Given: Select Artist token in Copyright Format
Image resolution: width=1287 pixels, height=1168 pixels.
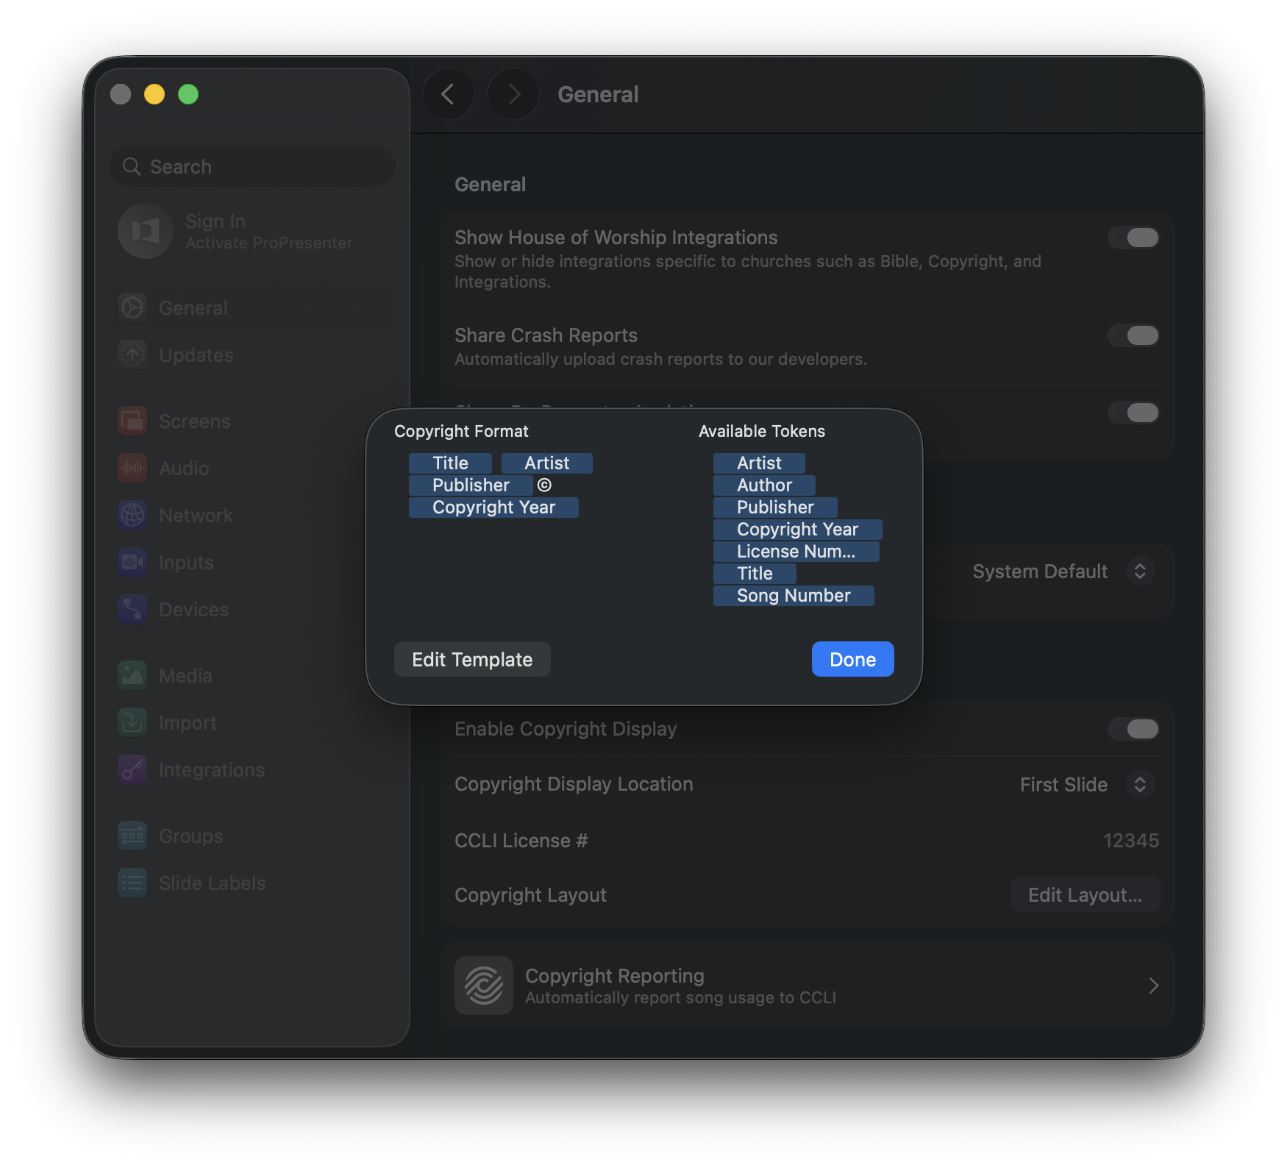Looking at the screenshot, I should point(546,463).
